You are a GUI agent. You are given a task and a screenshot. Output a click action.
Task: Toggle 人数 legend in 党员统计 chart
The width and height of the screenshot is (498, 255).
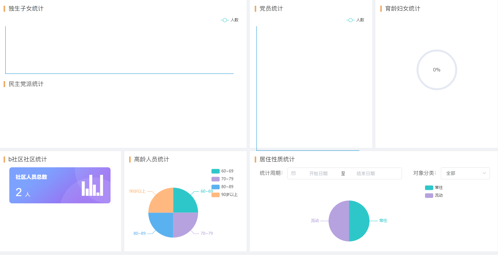tap(355, 20)
